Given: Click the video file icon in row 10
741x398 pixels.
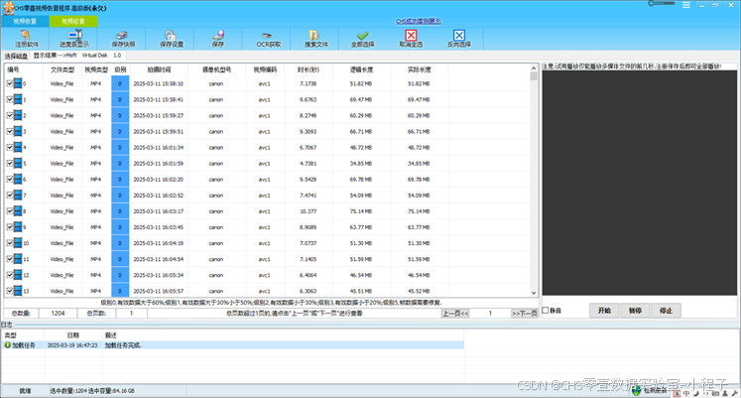Looking at the screenshot, I should click(18, 243).
